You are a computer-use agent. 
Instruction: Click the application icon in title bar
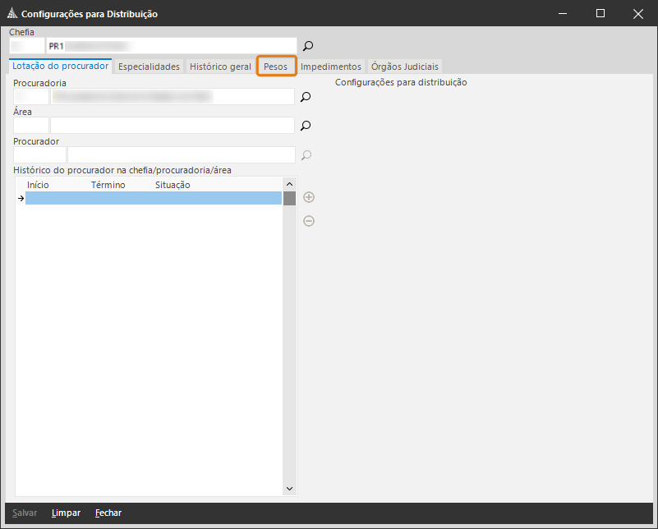pos(11,14)
